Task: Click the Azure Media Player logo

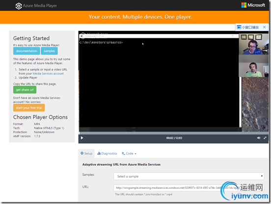Action: [36, 6]
